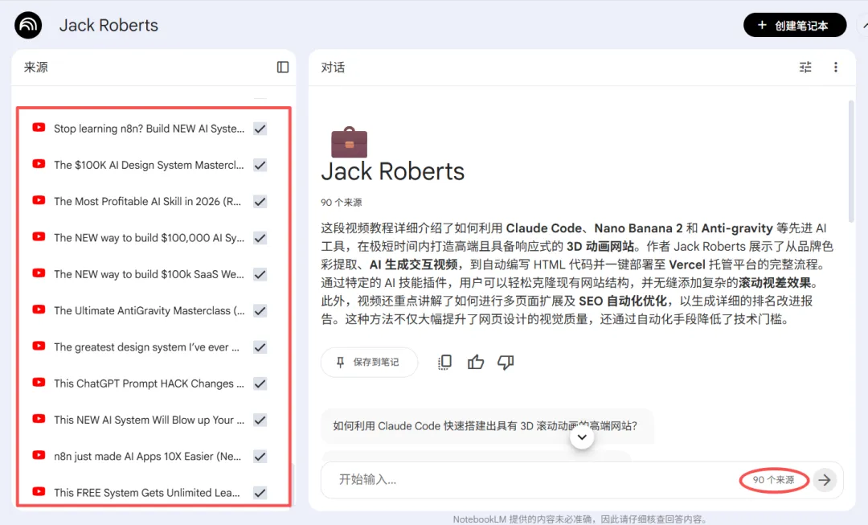
Task: Uncheck the This FREE System Gets Unlimited checkbox
Action: tap(260, 493)
